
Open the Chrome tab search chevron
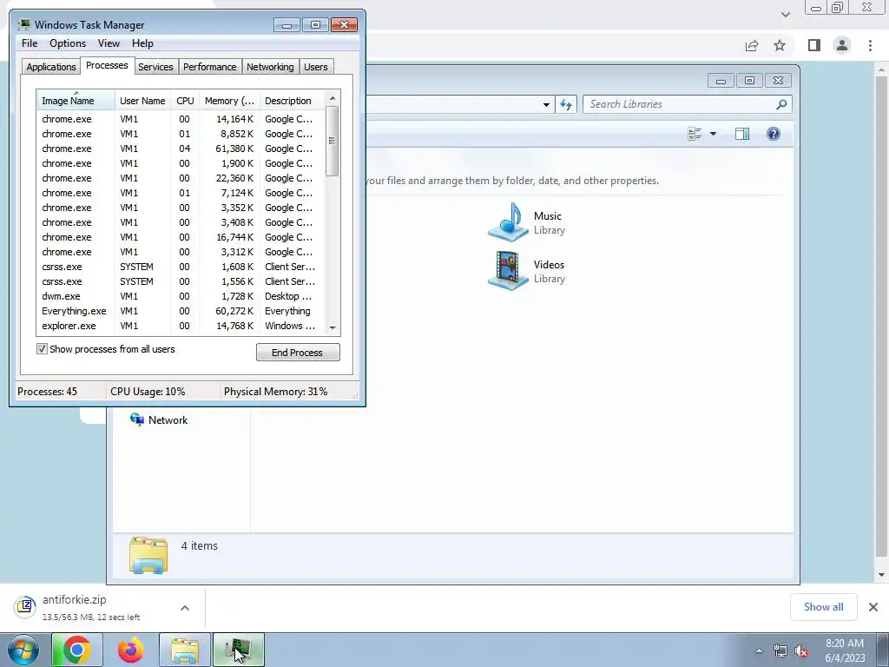tap(785, 14)
